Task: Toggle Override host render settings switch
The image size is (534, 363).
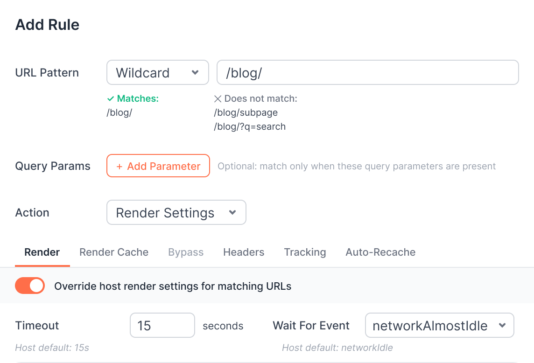Action: [x=30, y=286]
